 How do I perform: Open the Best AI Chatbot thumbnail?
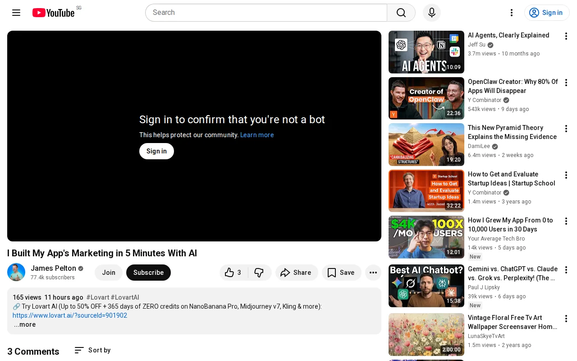[x=426, y=286]
